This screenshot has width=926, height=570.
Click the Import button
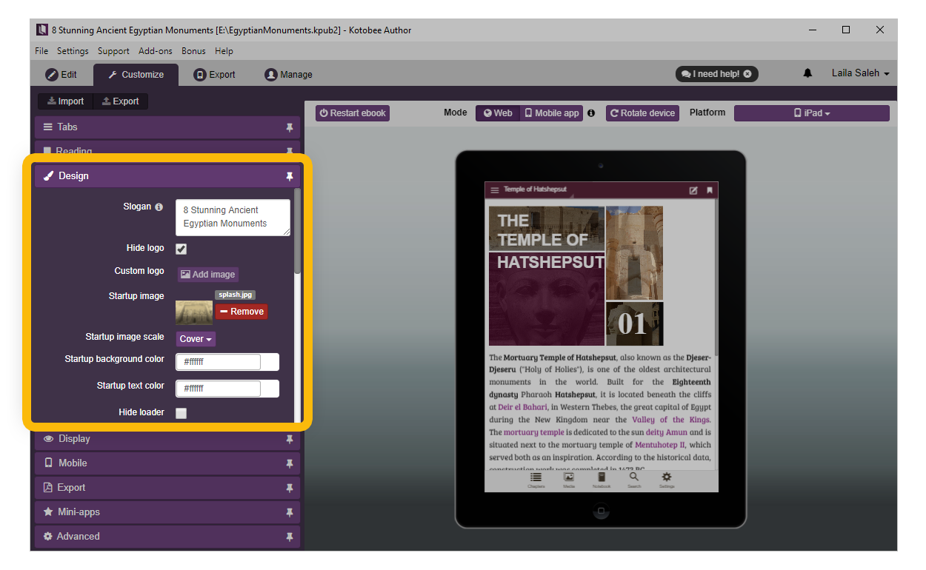(x=65, y=101)
